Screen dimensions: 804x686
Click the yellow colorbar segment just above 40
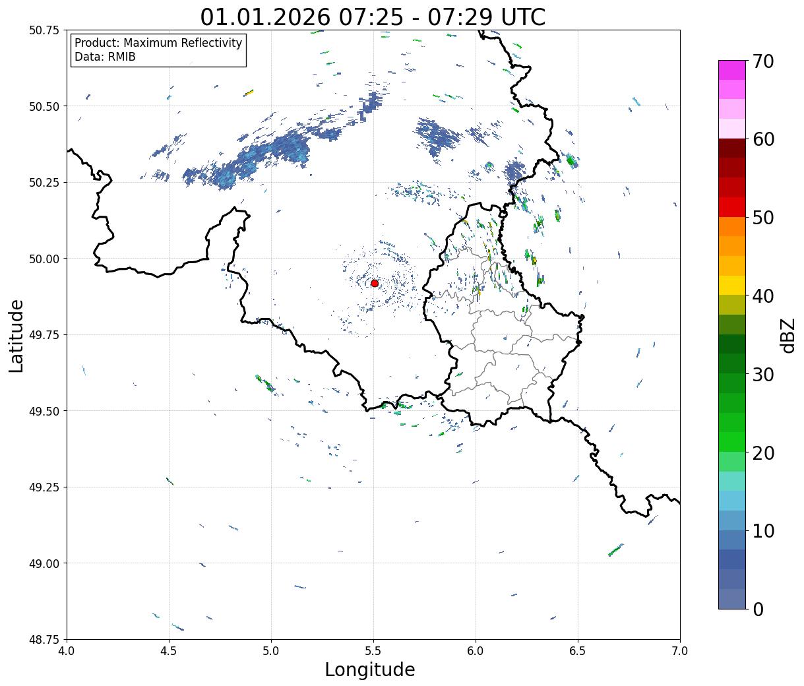pyautogui.click(x=732, y=286)
